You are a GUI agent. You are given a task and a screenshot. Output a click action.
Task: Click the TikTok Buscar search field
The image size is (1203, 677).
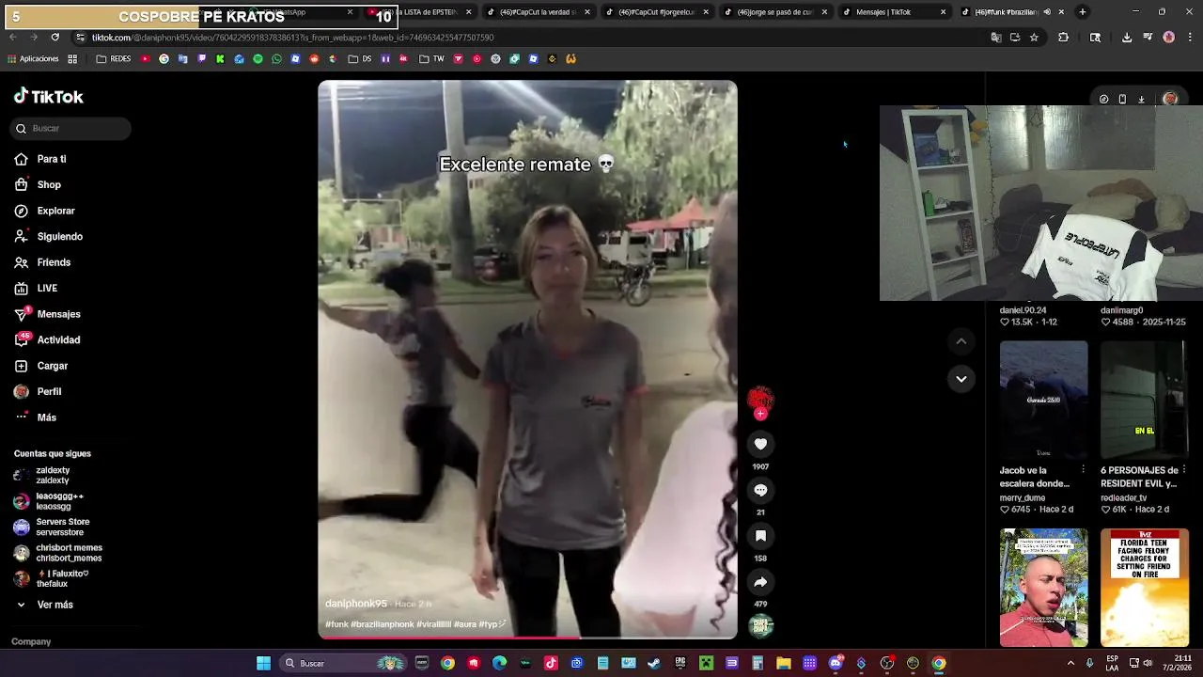point(70,128)
